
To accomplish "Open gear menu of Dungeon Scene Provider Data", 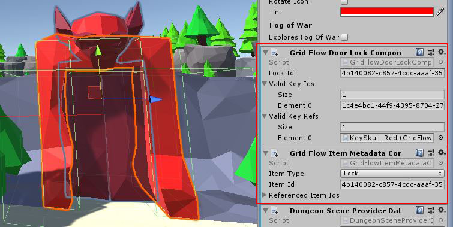I will tap(442, 211).
